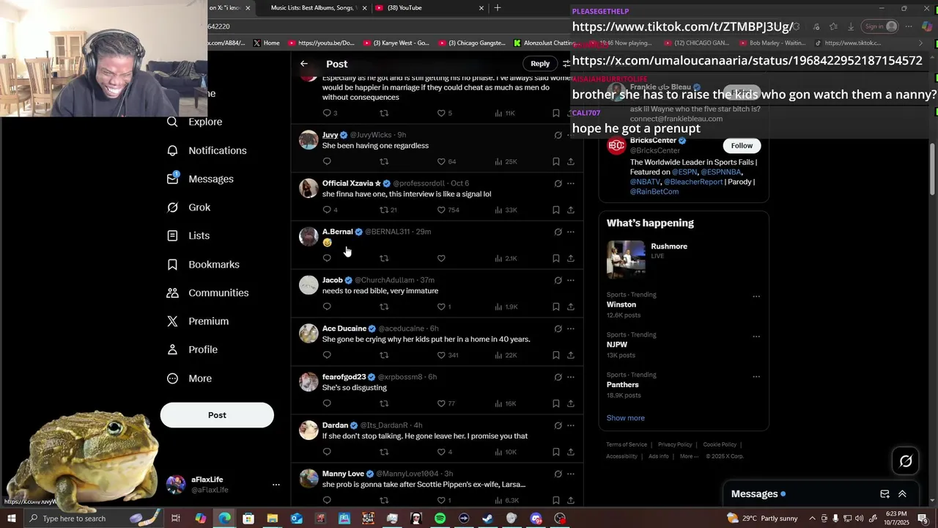Compose new message in Messages bar
This screenshot has height=528, width=938.
click(885, 494)
